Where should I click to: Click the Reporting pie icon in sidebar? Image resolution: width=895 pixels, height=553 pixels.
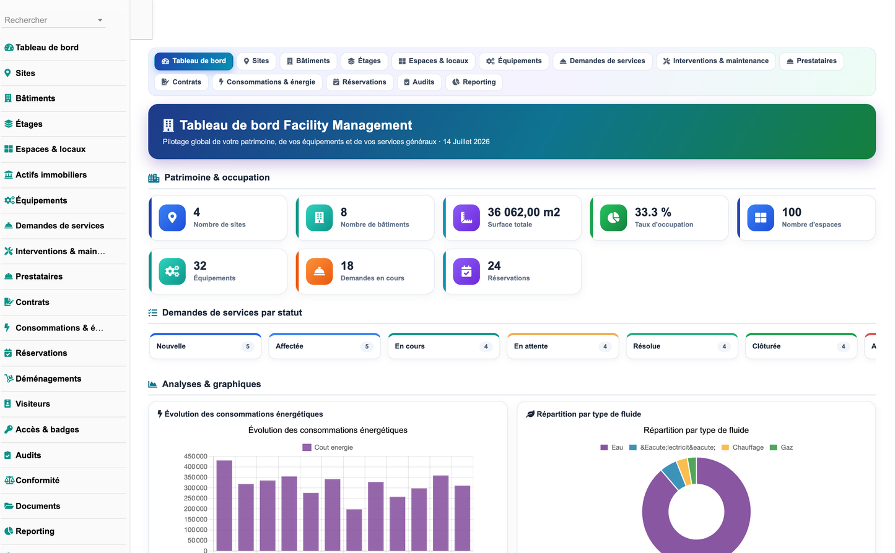9,531
